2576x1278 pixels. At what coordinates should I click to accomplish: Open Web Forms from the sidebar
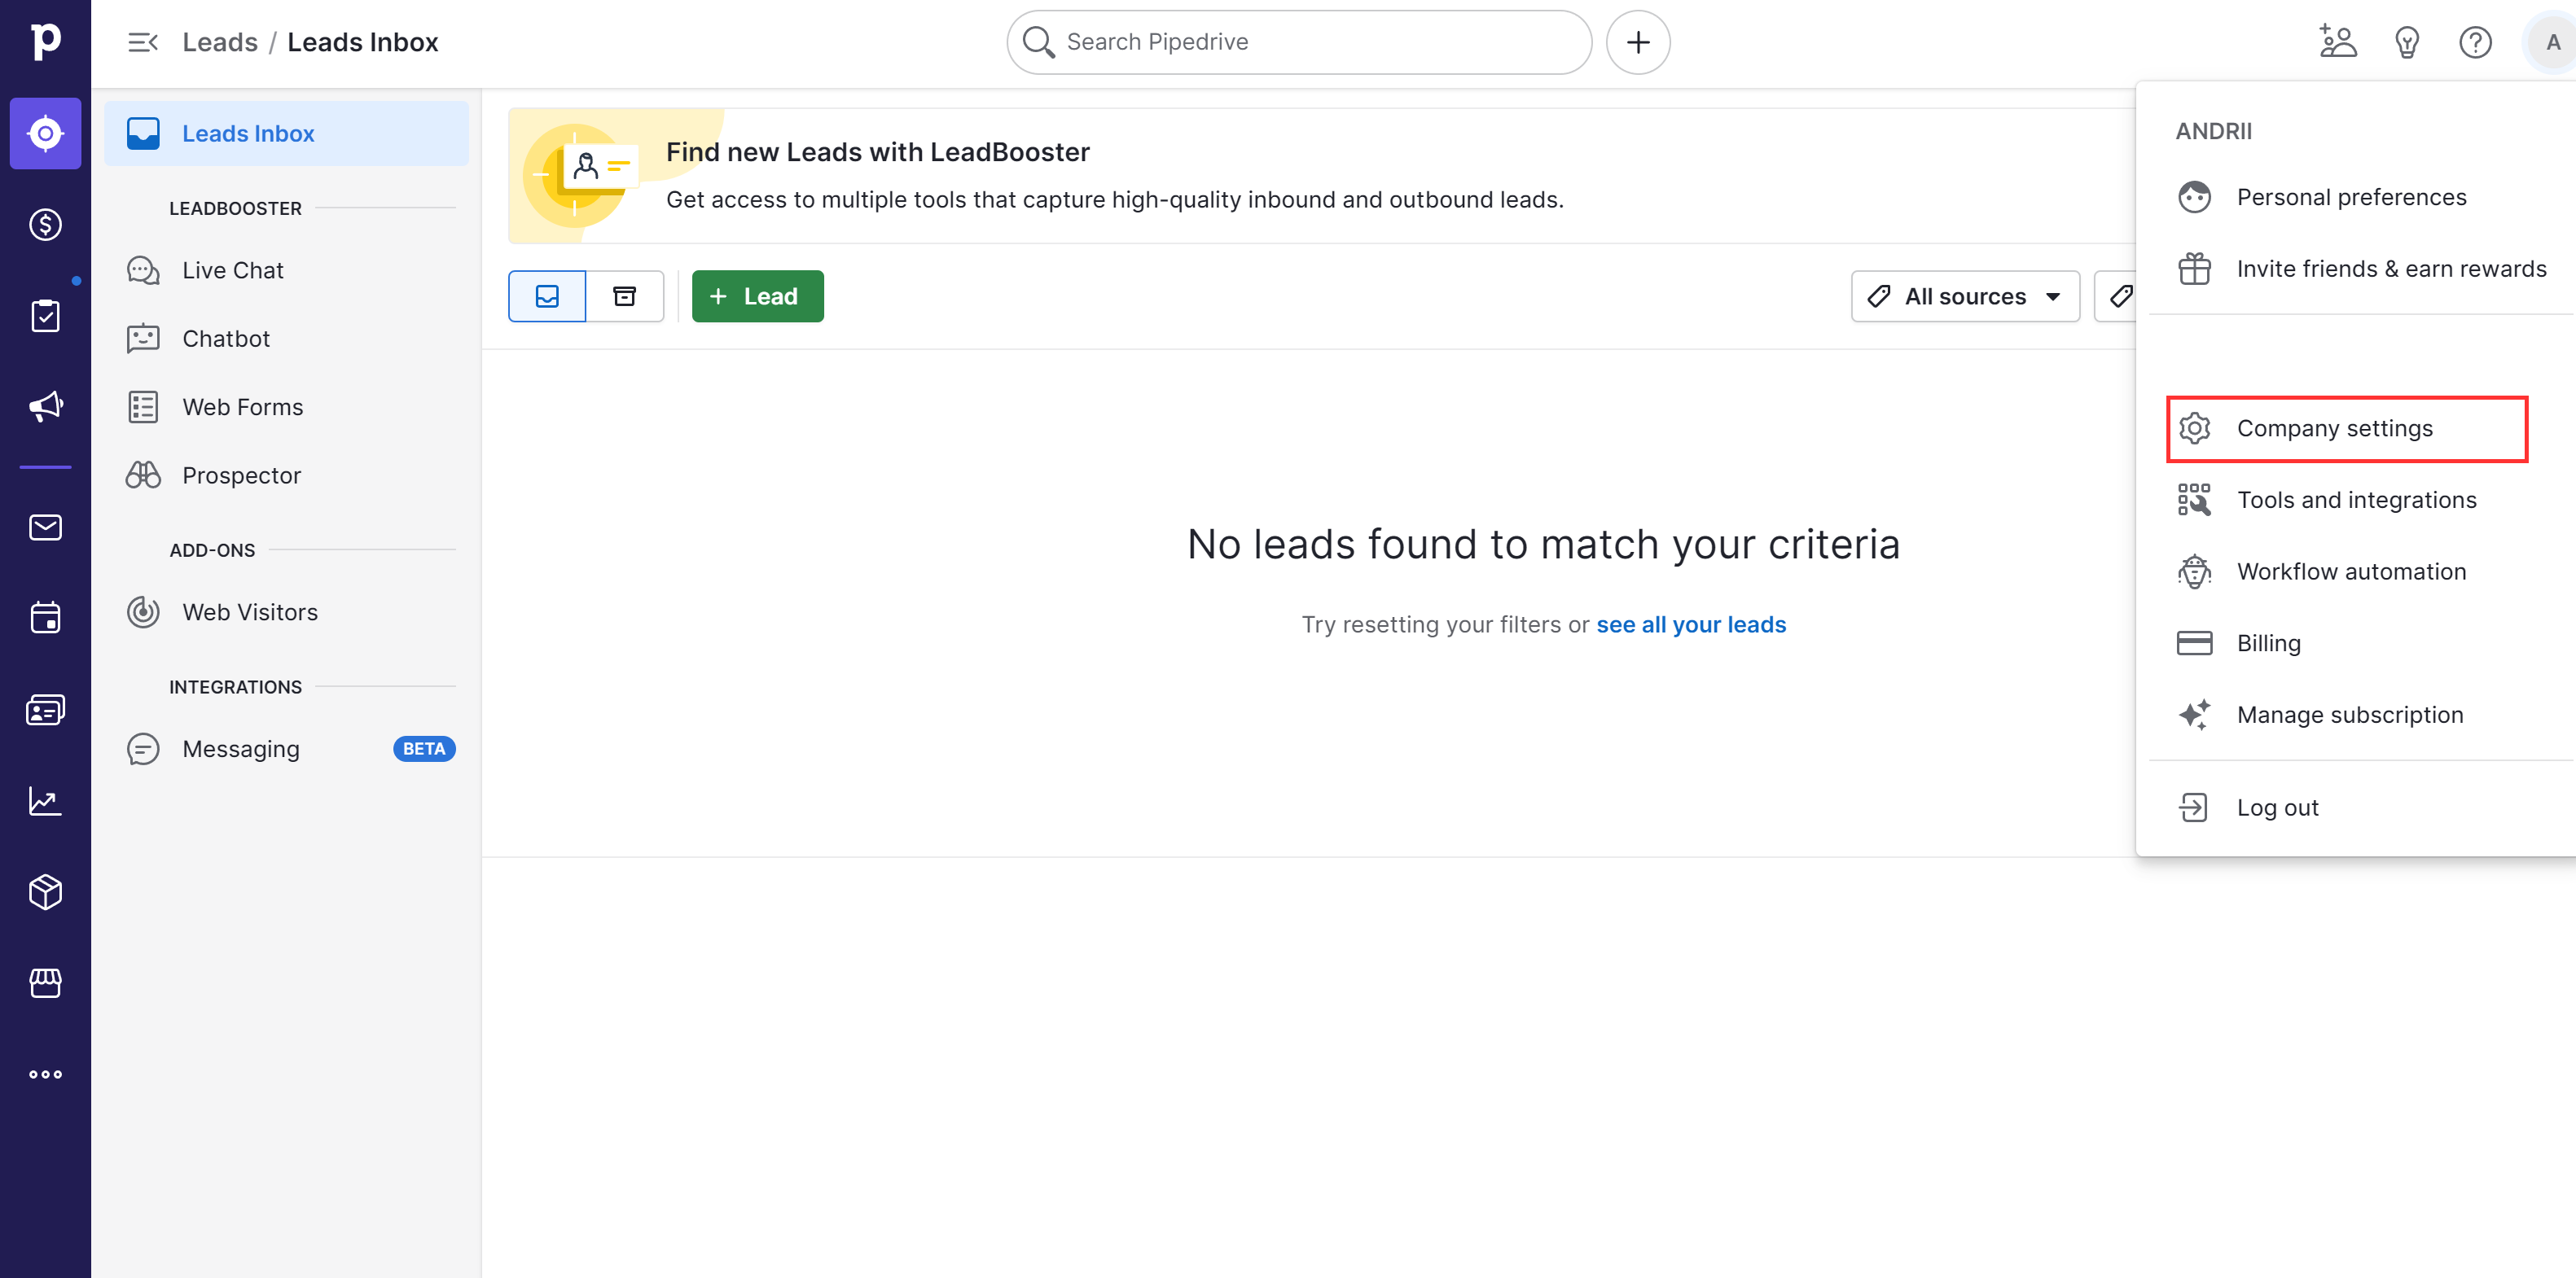click(286, 407)
